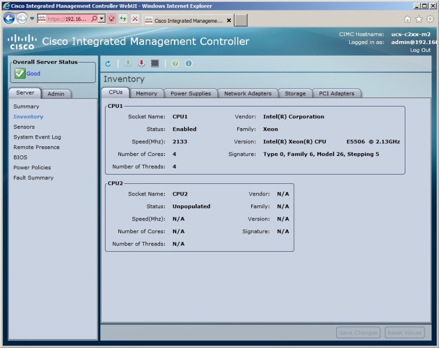Click the browser Forward arrow
Viewport: 439px width, 348px height.
coord(22,19)
